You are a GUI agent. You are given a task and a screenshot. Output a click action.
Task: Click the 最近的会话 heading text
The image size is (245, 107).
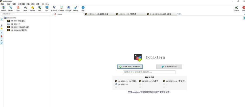point(149,77)
